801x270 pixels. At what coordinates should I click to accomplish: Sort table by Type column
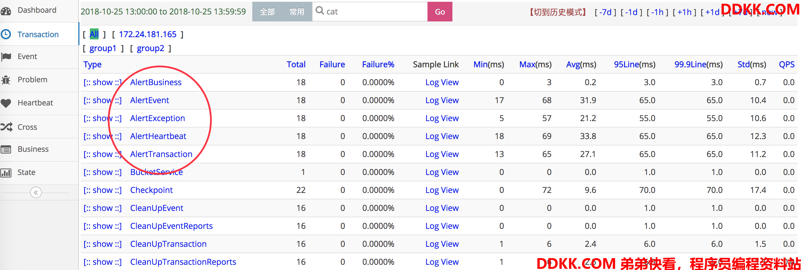92,65
